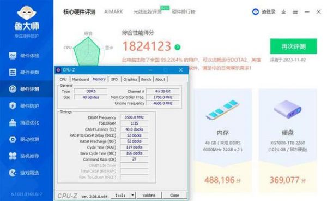
Task: Click the DDR5 Type field
Action: pos(90,91)
